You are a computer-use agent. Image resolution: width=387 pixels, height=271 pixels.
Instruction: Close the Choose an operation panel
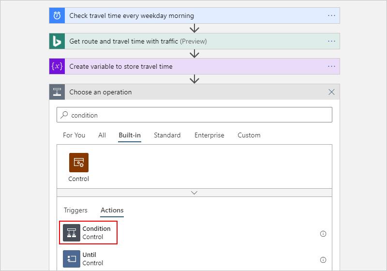click(331, 92)
